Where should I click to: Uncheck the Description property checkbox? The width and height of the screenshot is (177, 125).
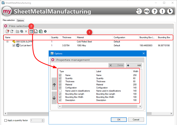point(60,100)
